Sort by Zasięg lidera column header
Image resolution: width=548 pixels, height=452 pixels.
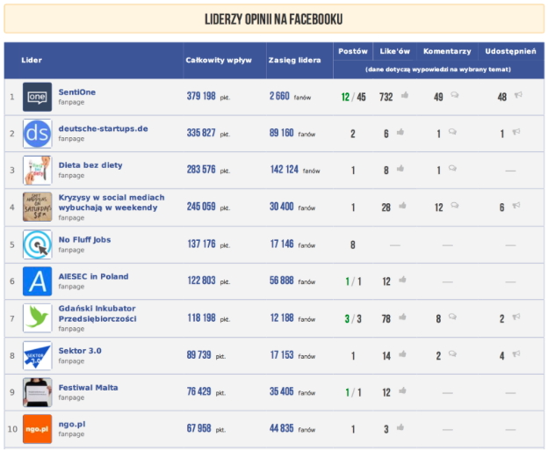(x=294, y=60)
